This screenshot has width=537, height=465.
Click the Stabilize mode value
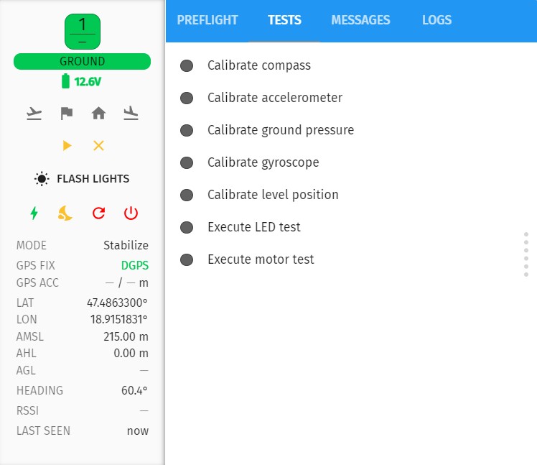[126, 245]
